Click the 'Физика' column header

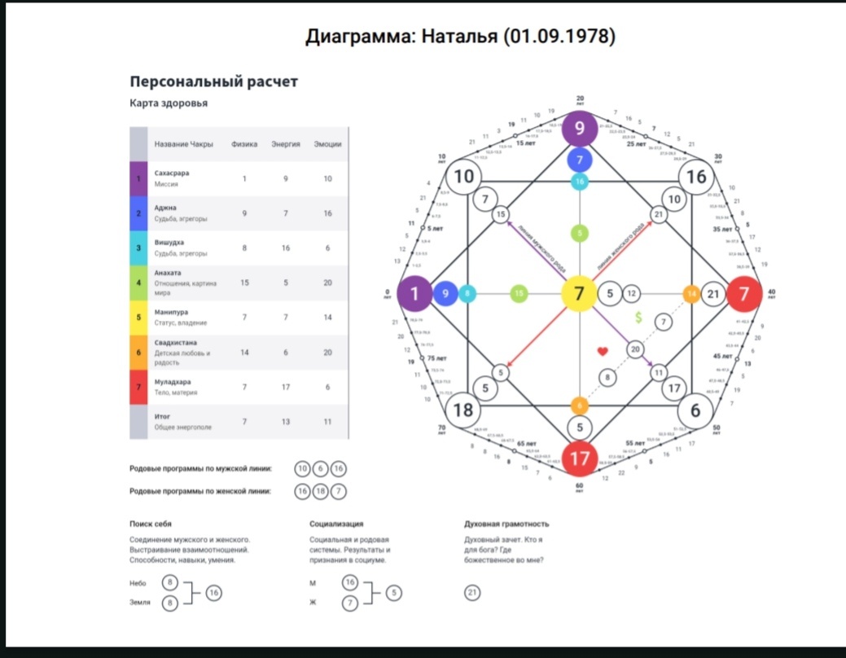pos(244,144)
